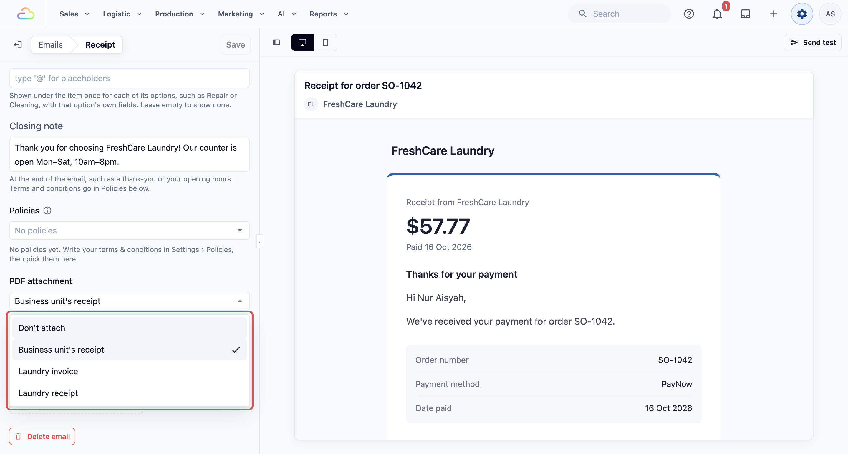Open the inbox tray icon
The image size is (848, 454).
[x=745, y=14]
